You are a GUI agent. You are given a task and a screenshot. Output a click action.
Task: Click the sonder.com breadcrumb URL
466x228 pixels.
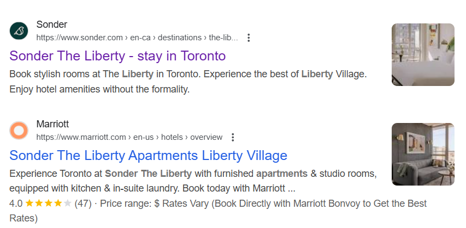click(x=137, y=38)
